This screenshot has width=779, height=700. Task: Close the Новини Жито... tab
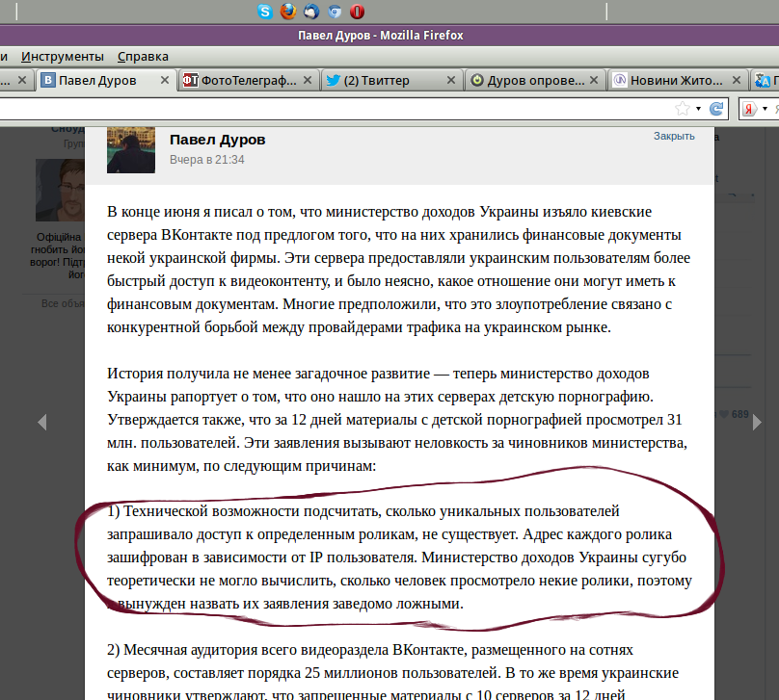pyautogui.click(x=737, y=80)
